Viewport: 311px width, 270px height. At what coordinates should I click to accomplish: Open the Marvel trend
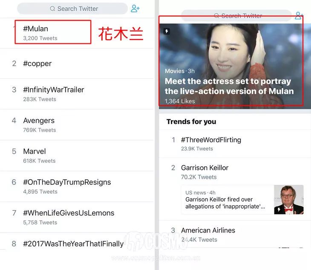click(77, 155)
